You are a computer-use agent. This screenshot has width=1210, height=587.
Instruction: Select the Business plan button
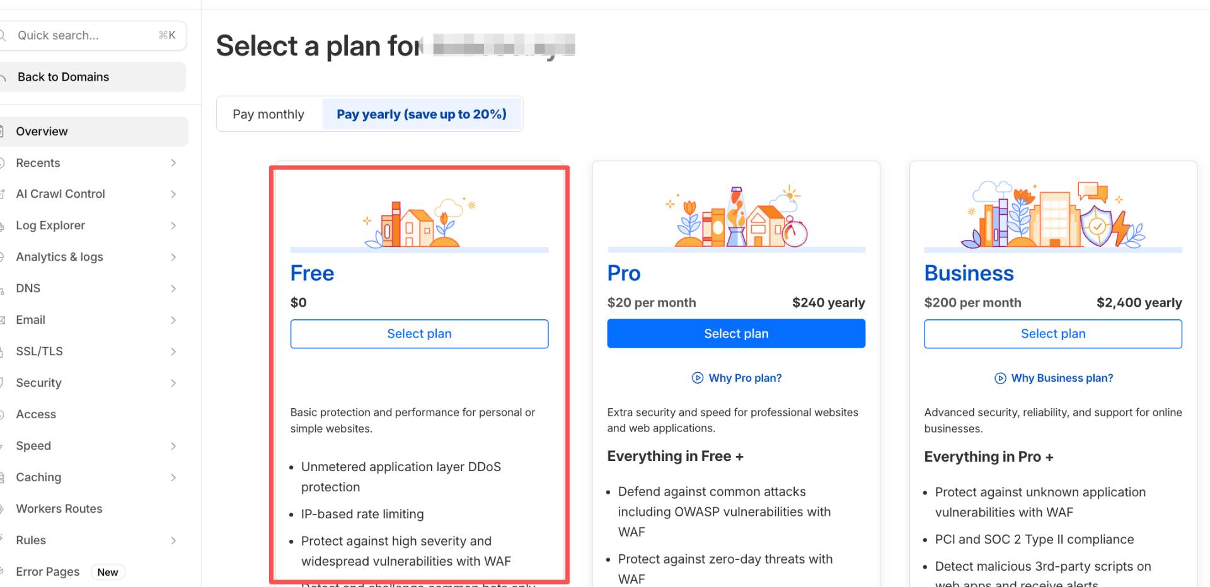(x=1052, y=334)
